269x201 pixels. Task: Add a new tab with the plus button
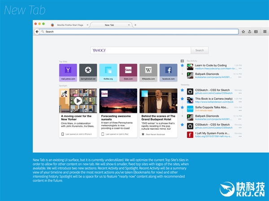tap(135, 25)
